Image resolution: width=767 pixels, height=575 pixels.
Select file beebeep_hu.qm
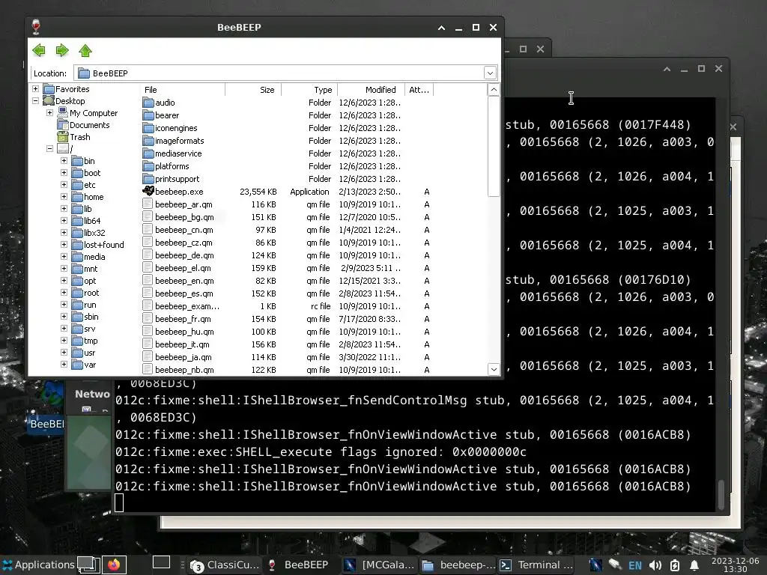point(184,332)
